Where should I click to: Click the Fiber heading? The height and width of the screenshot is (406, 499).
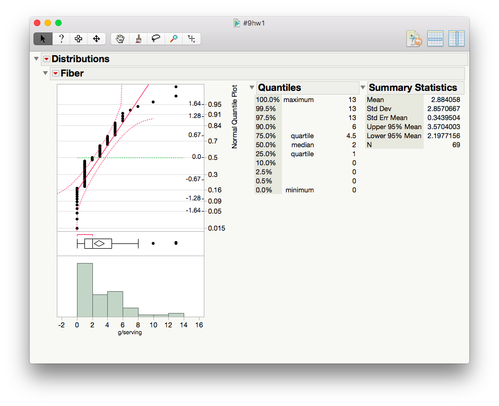point(72,73)
